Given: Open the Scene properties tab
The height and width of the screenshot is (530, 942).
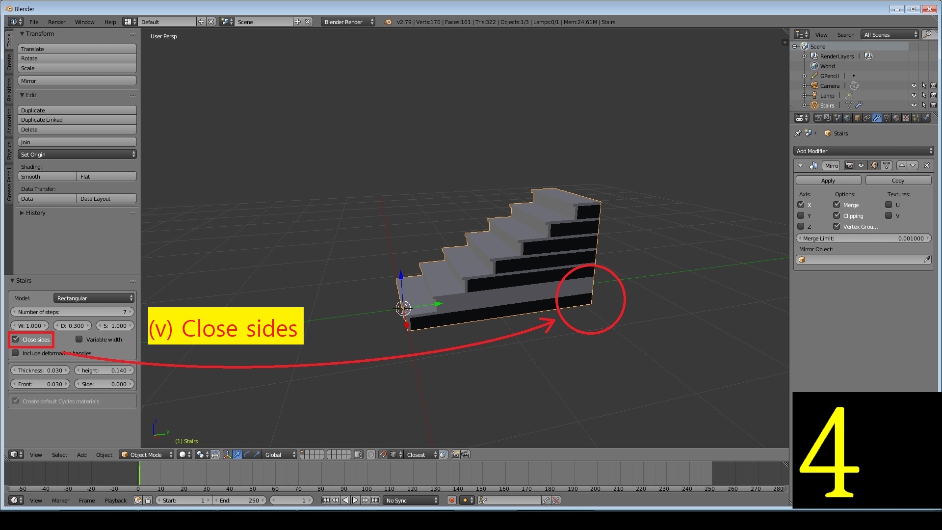Looking at the screenshot, I should 837,118.
